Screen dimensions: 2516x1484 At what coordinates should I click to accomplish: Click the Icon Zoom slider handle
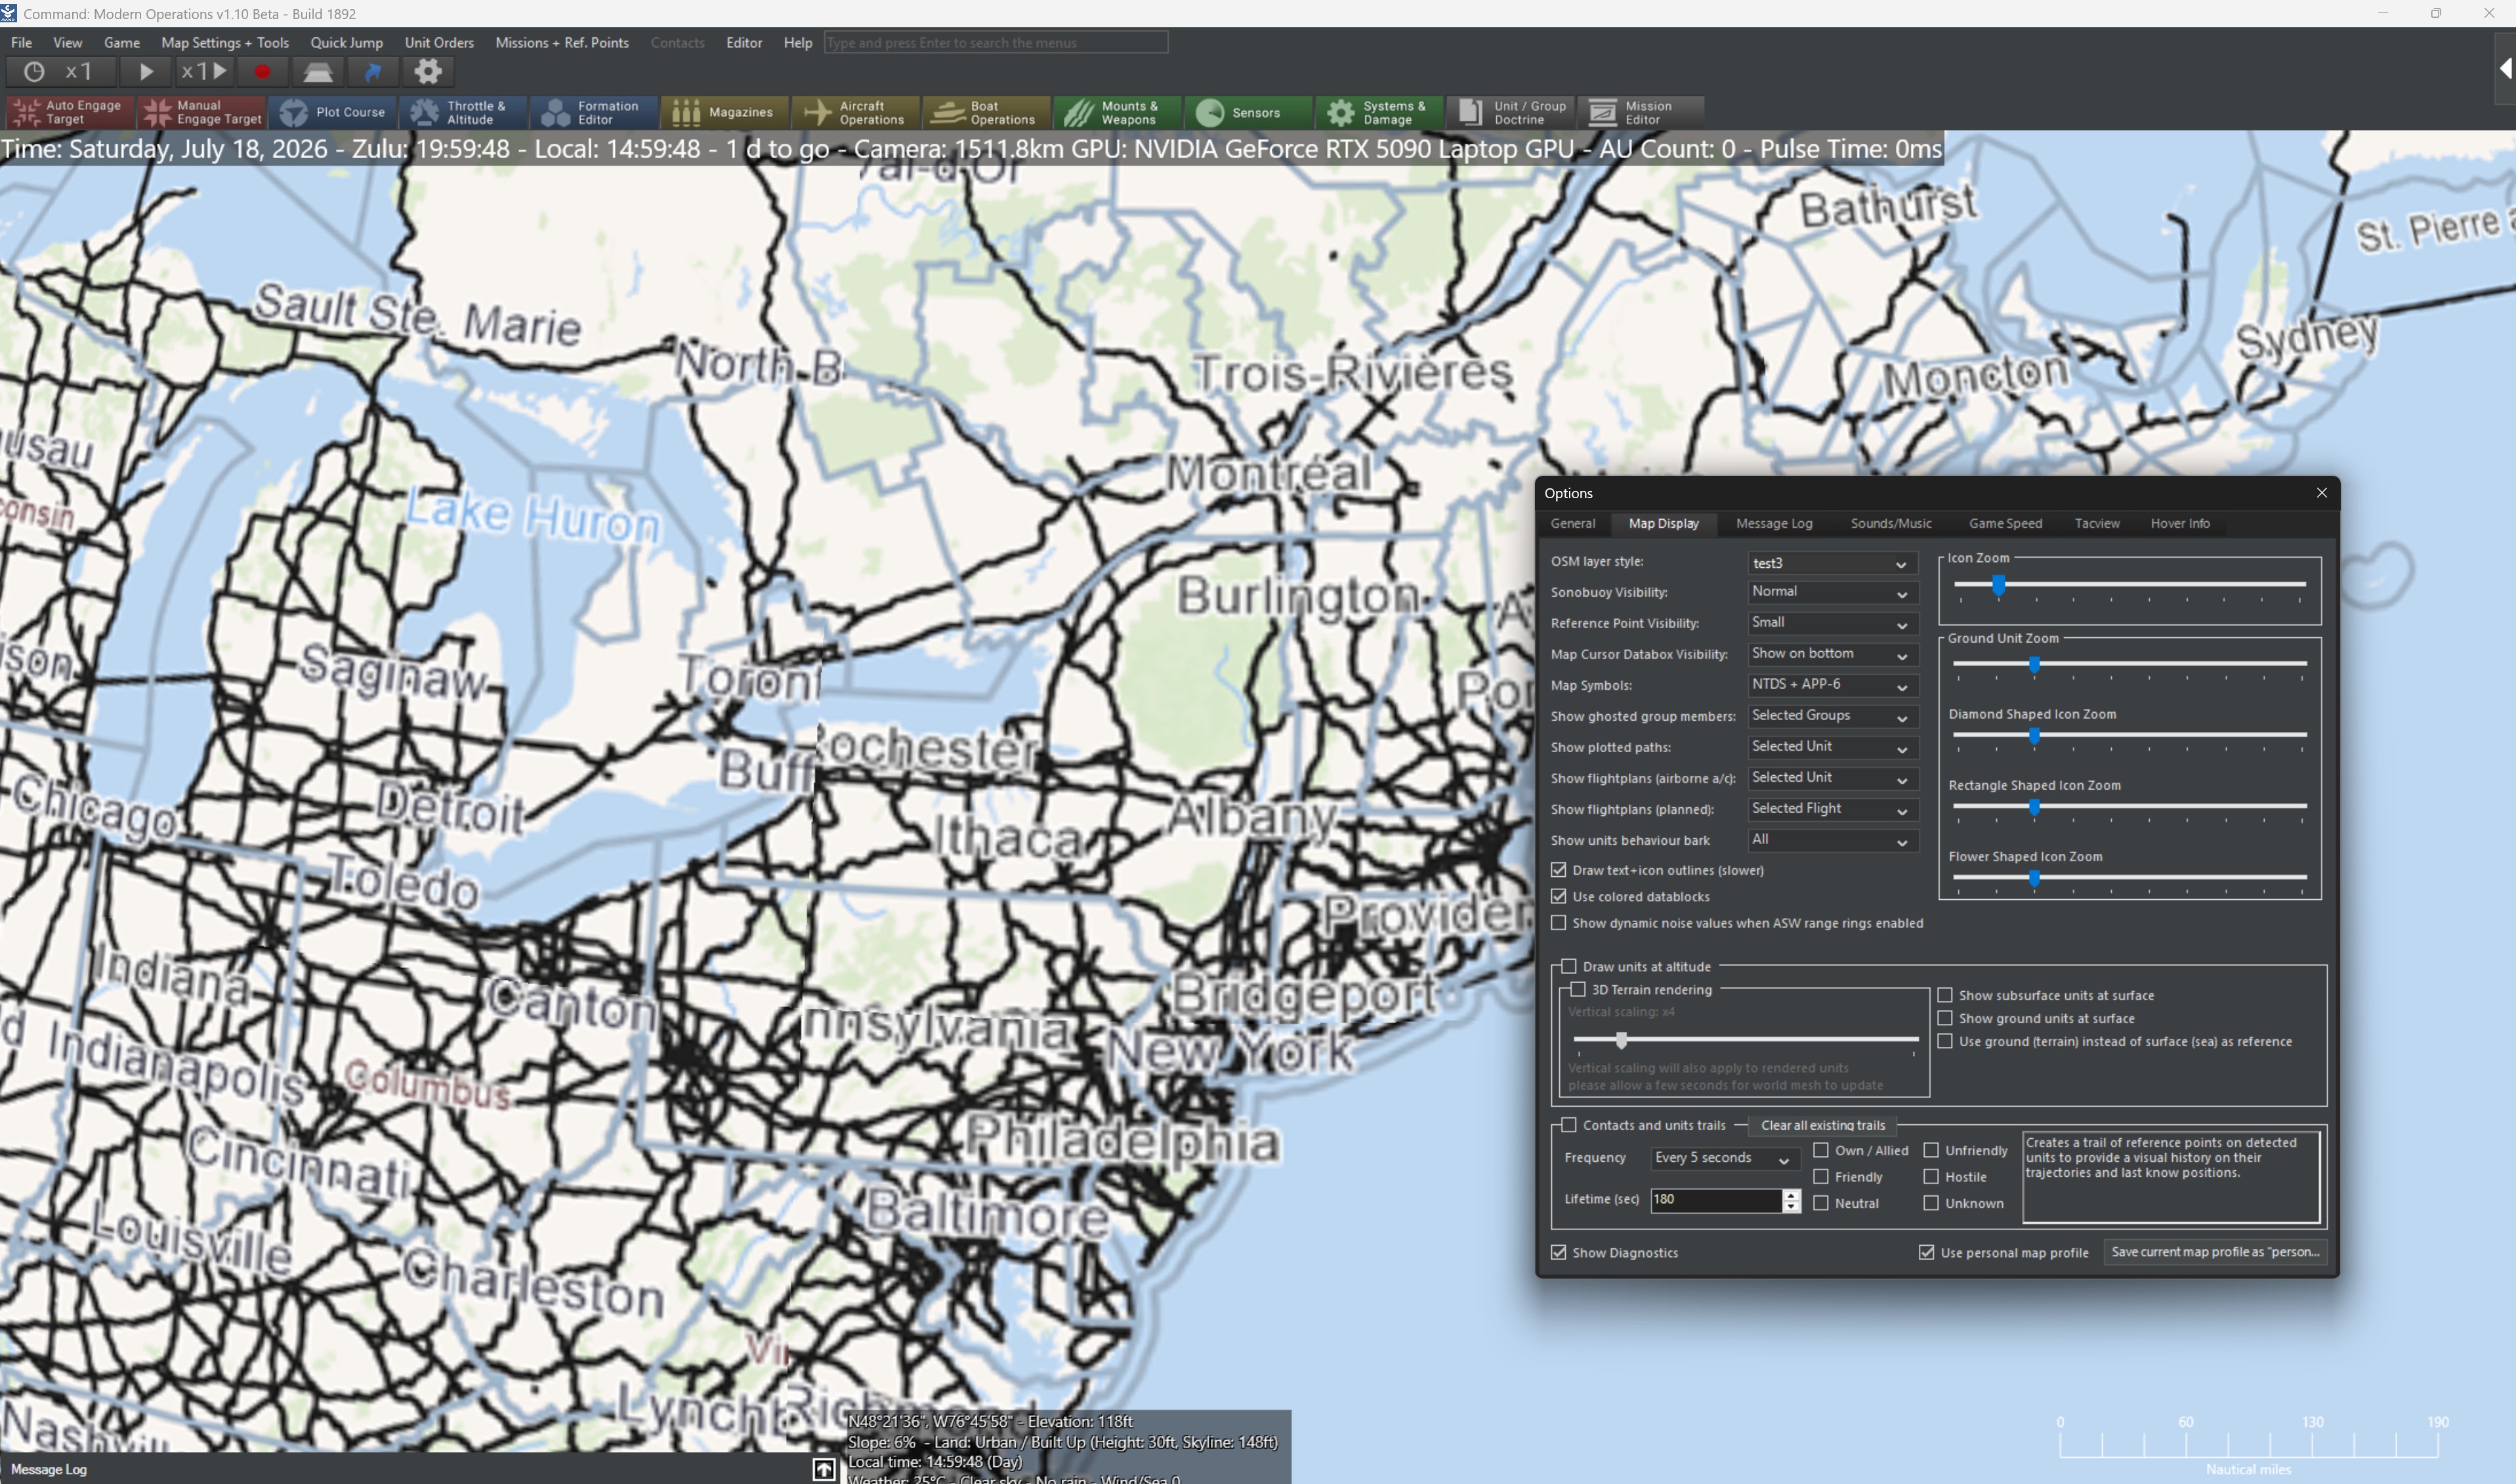click(1998, 585)
